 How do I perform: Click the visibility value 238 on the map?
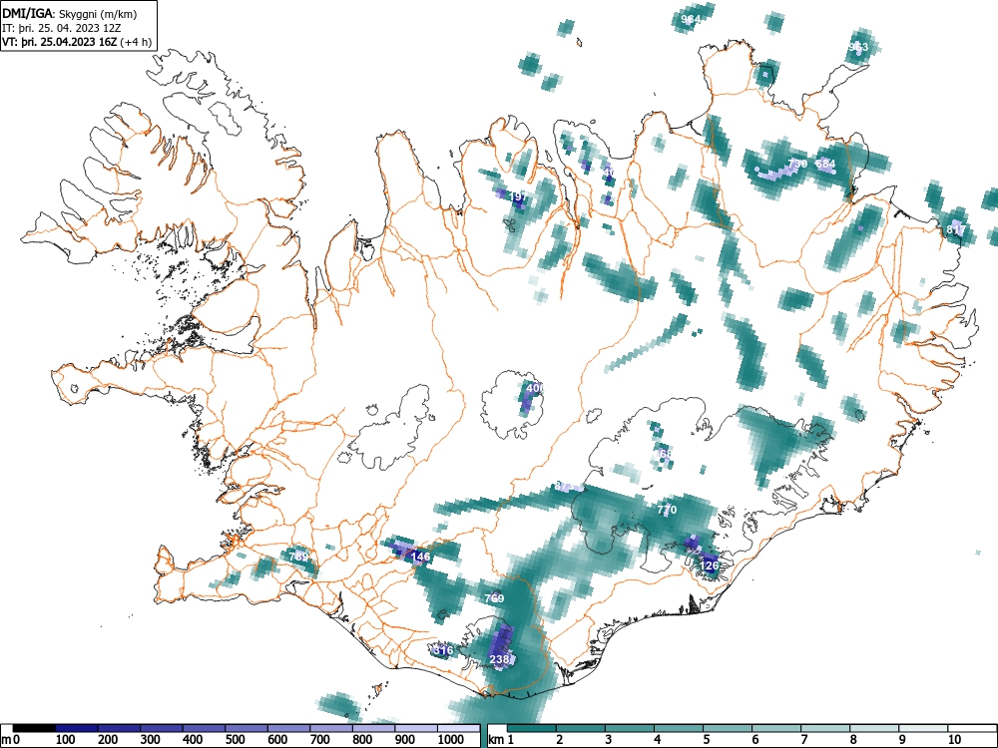500,659
